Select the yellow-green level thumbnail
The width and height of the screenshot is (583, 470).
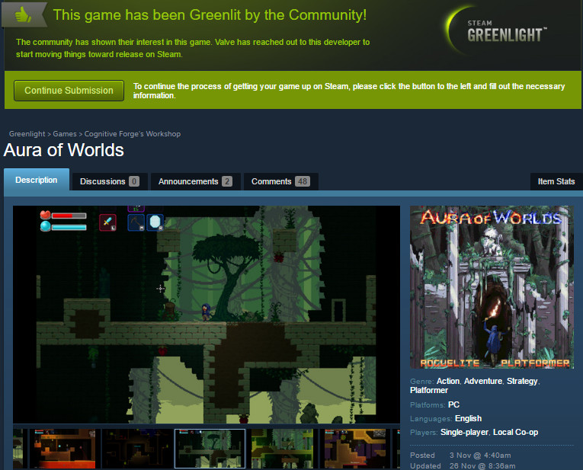click(x=282, y=449)
